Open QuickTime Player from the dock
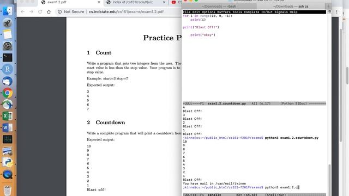Viewport: 349px width, 196px height. 7,174
